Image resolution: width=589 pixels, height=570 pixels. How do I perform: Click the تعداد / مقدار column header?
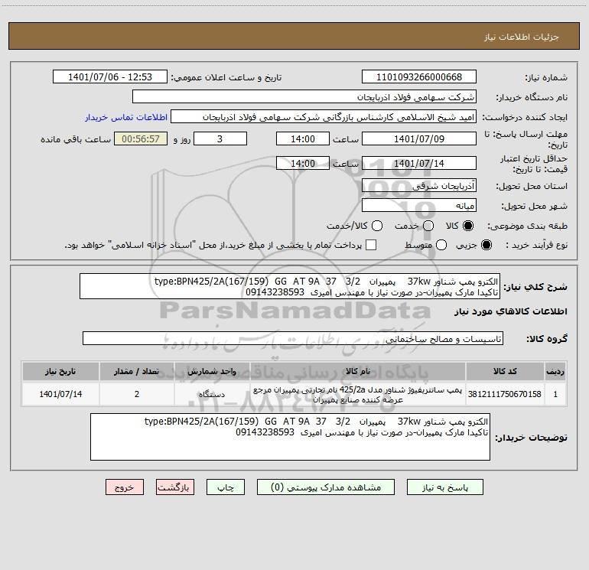click(137, 372)
